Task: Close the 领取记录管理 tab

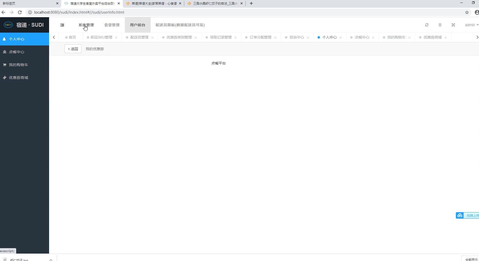Action: [235, 38]
